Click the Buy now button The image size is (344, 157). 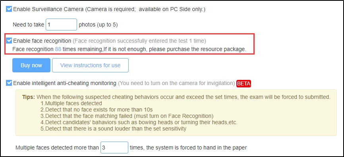pos(31,65)
